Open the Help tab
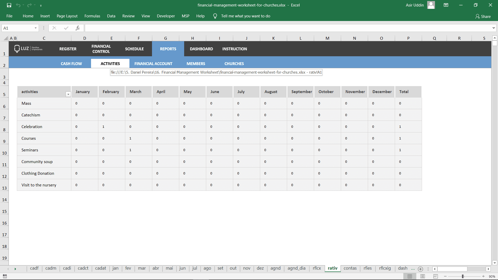498x280 pixels. coord(200,16)
